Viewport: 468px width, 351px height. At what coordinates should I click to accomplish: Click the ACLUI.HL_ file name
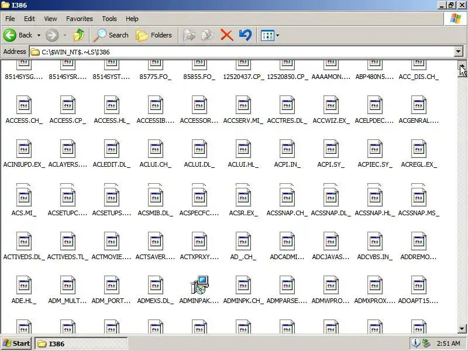243,164
